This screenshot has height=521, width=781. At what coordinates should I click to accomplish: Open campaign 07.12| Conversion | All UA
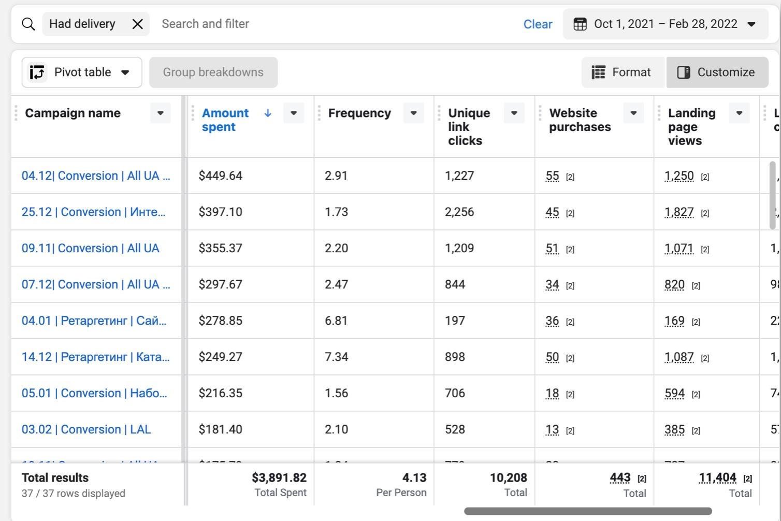96,285
